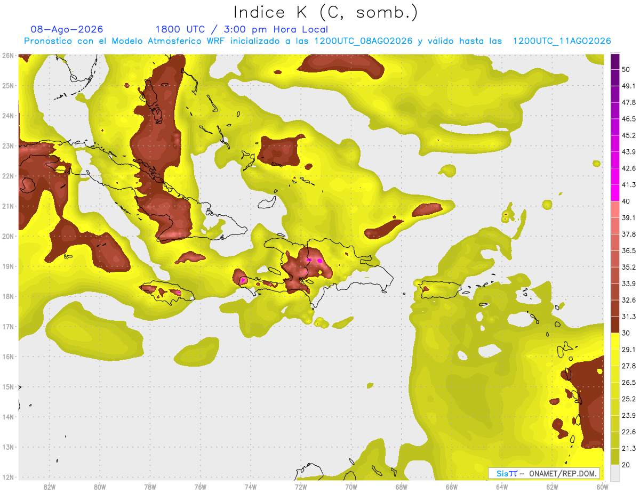
Task: Click the latitude label '22N'
Action: (x=8, y=176)
